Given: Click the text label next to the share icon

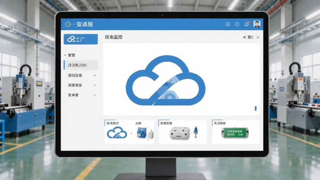Looking at the screenshot, I should click(250, 37).
